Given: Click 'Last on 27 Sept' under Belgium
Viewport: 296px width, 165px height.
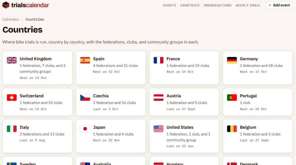Looking at the screenshot, I should tap(254, 140).
